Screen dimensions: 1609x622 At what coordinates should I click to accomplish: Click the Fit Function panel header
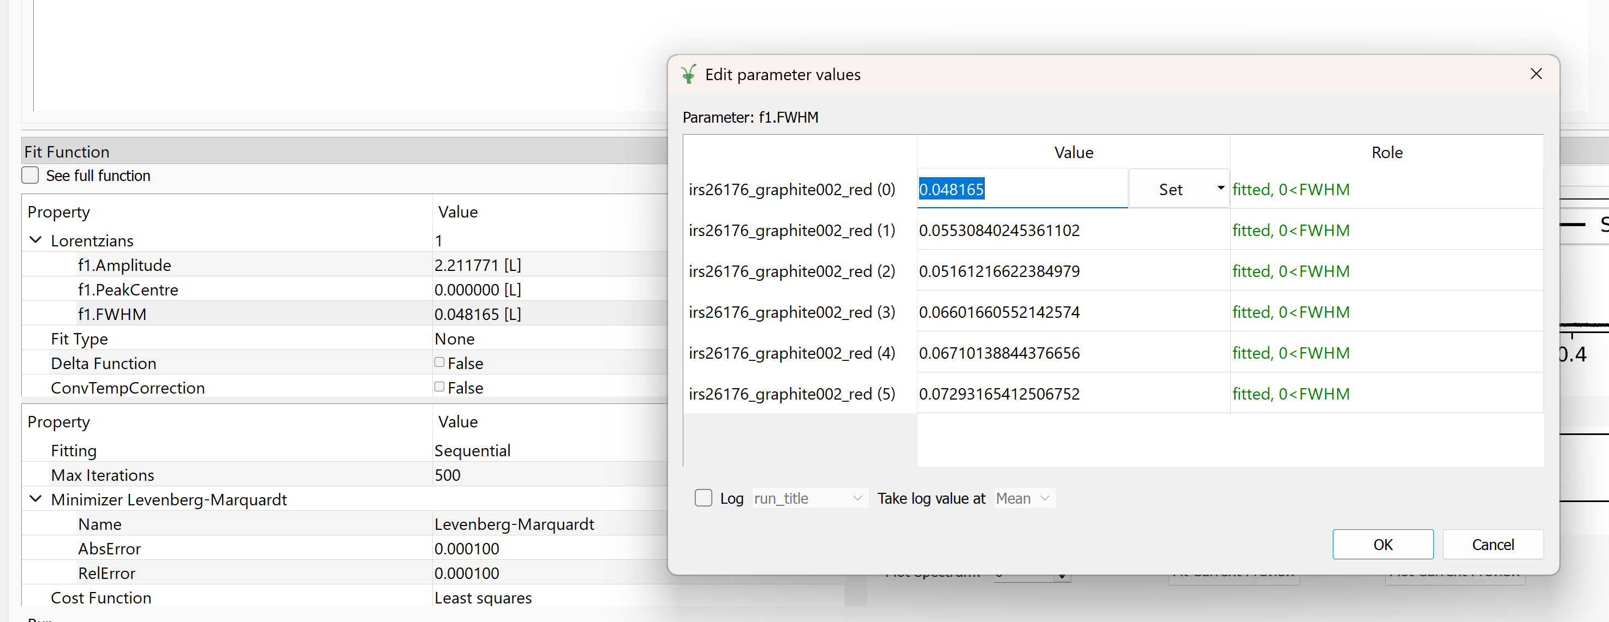point(345,151)
